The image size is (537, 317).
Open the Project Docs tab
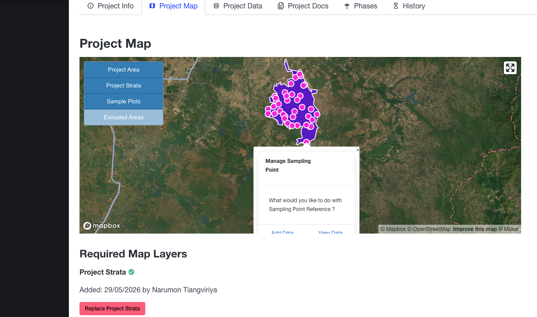pos(303,6)
